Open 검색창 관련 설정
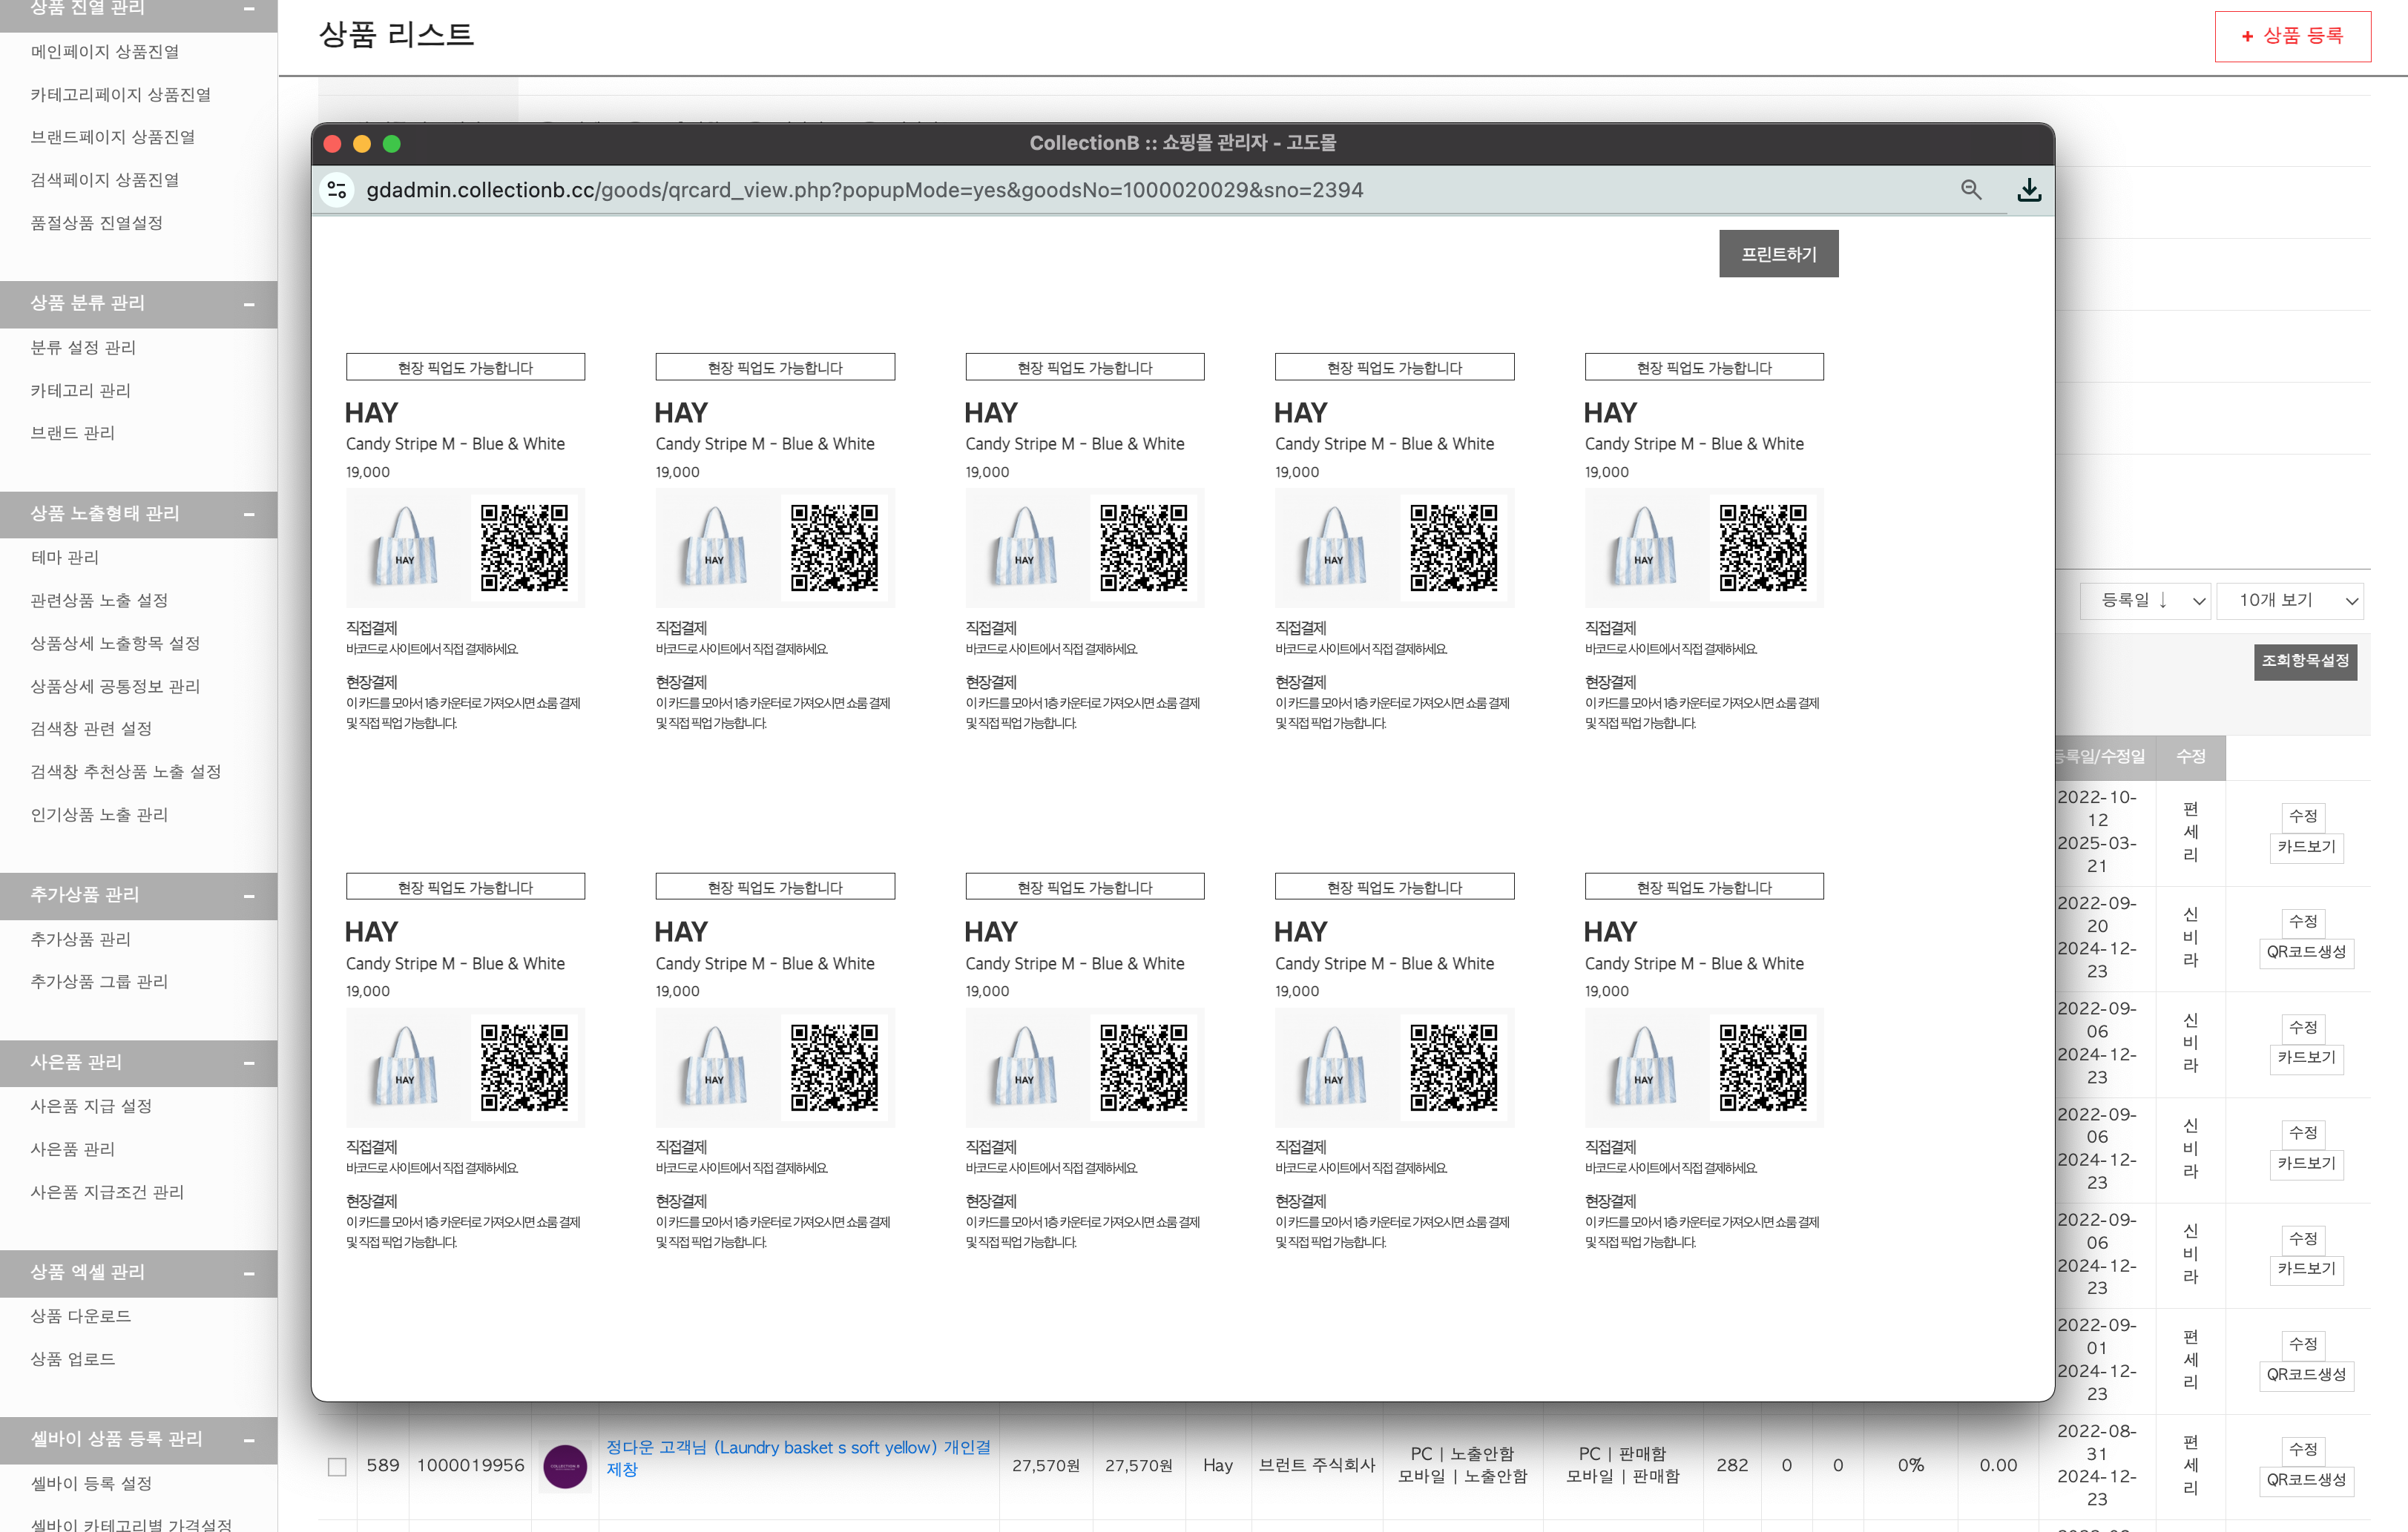 pyautogui.click(x=91, y=728)
